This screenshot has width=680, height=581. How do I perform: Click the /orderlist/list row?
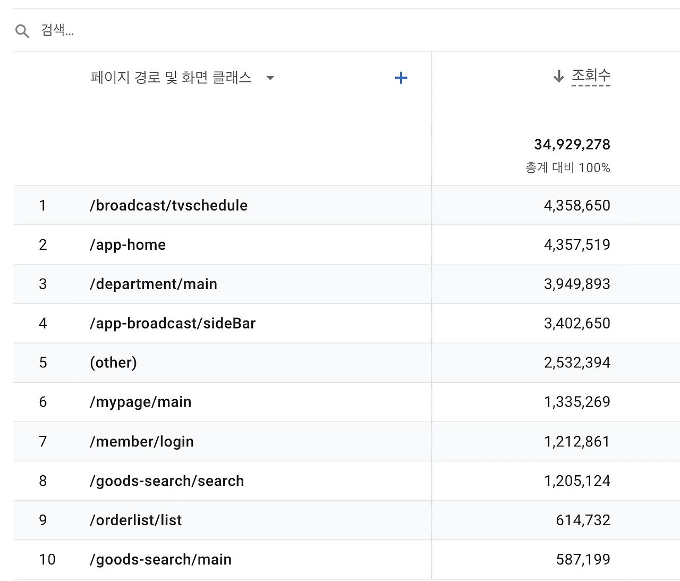135,520
